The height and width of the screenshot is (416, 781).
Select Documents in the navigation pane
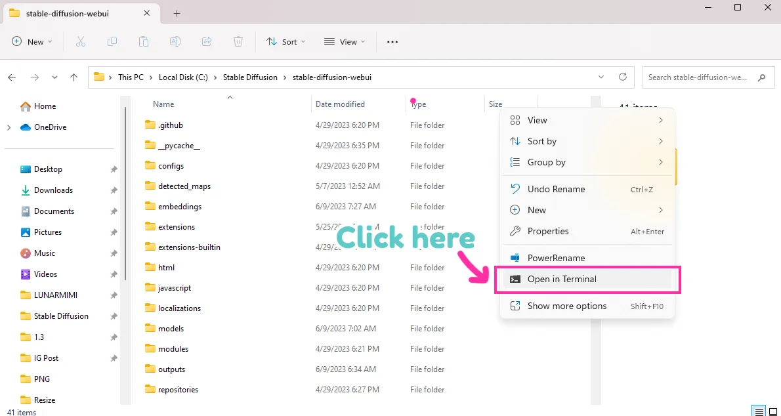(x=54, y=211)
